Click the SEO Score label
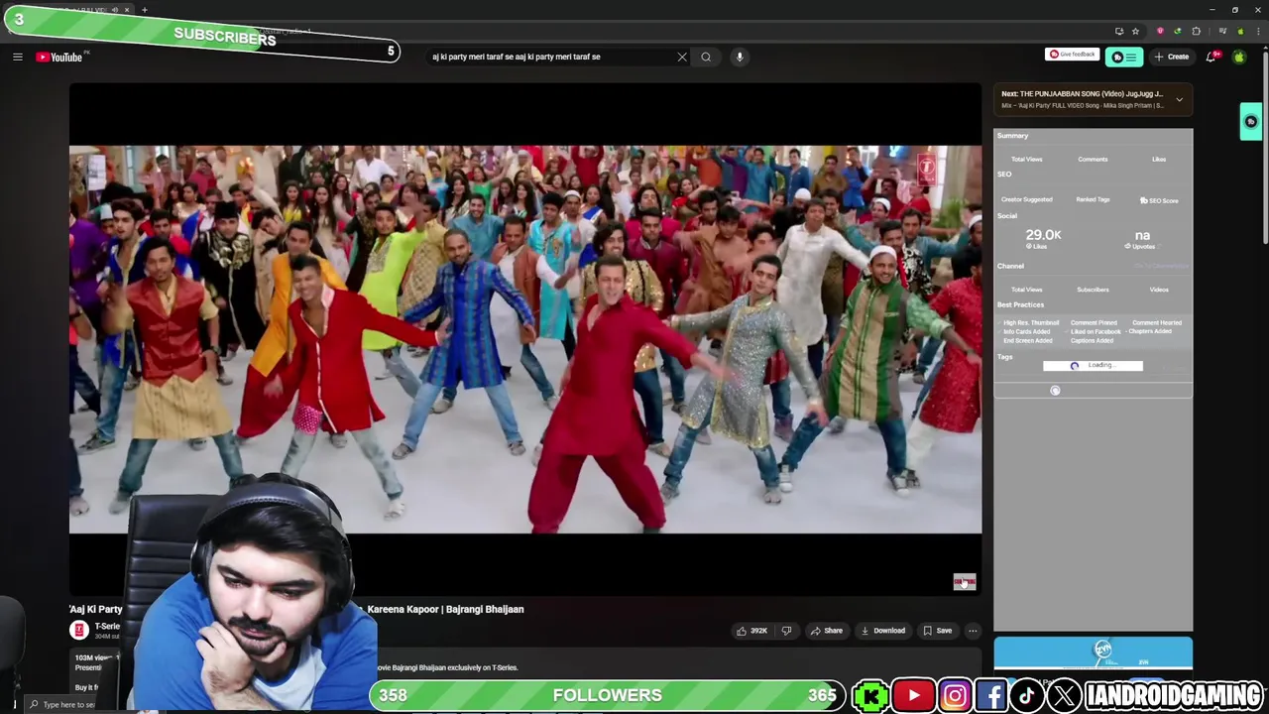 [x=1159, y=200]
